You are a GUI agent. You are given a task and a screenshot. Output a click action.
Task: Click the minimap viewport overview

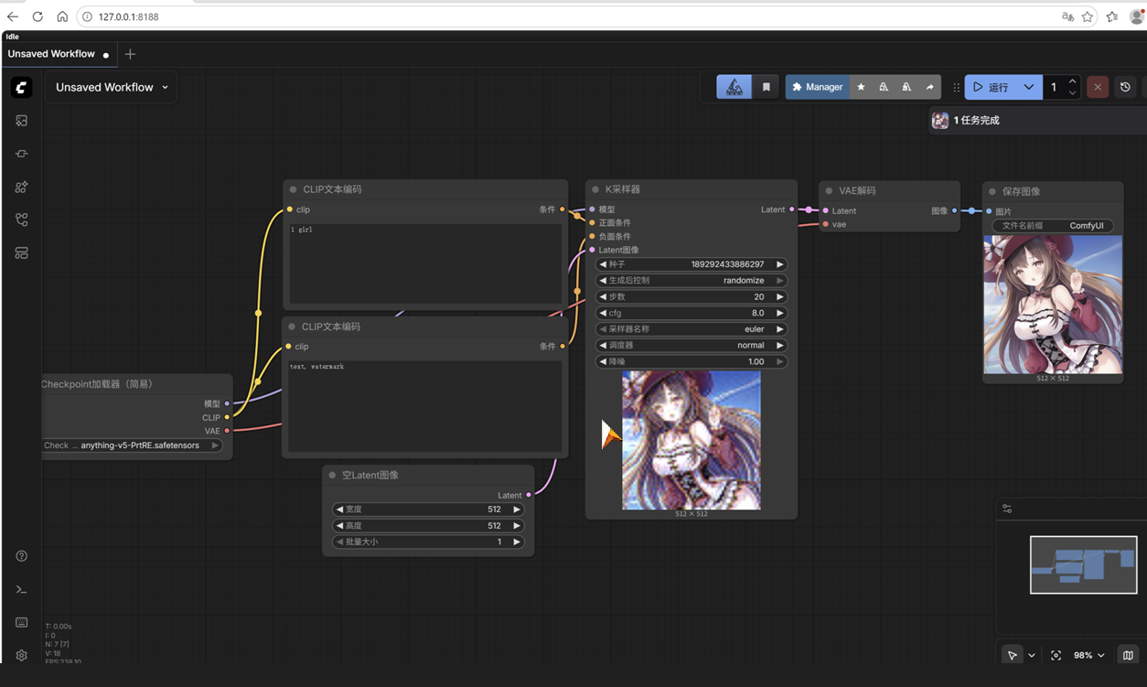pos(1083,565)
